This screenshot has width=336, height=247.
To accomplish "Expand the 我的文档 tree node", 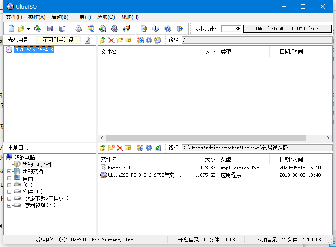I will coord(9,171).
